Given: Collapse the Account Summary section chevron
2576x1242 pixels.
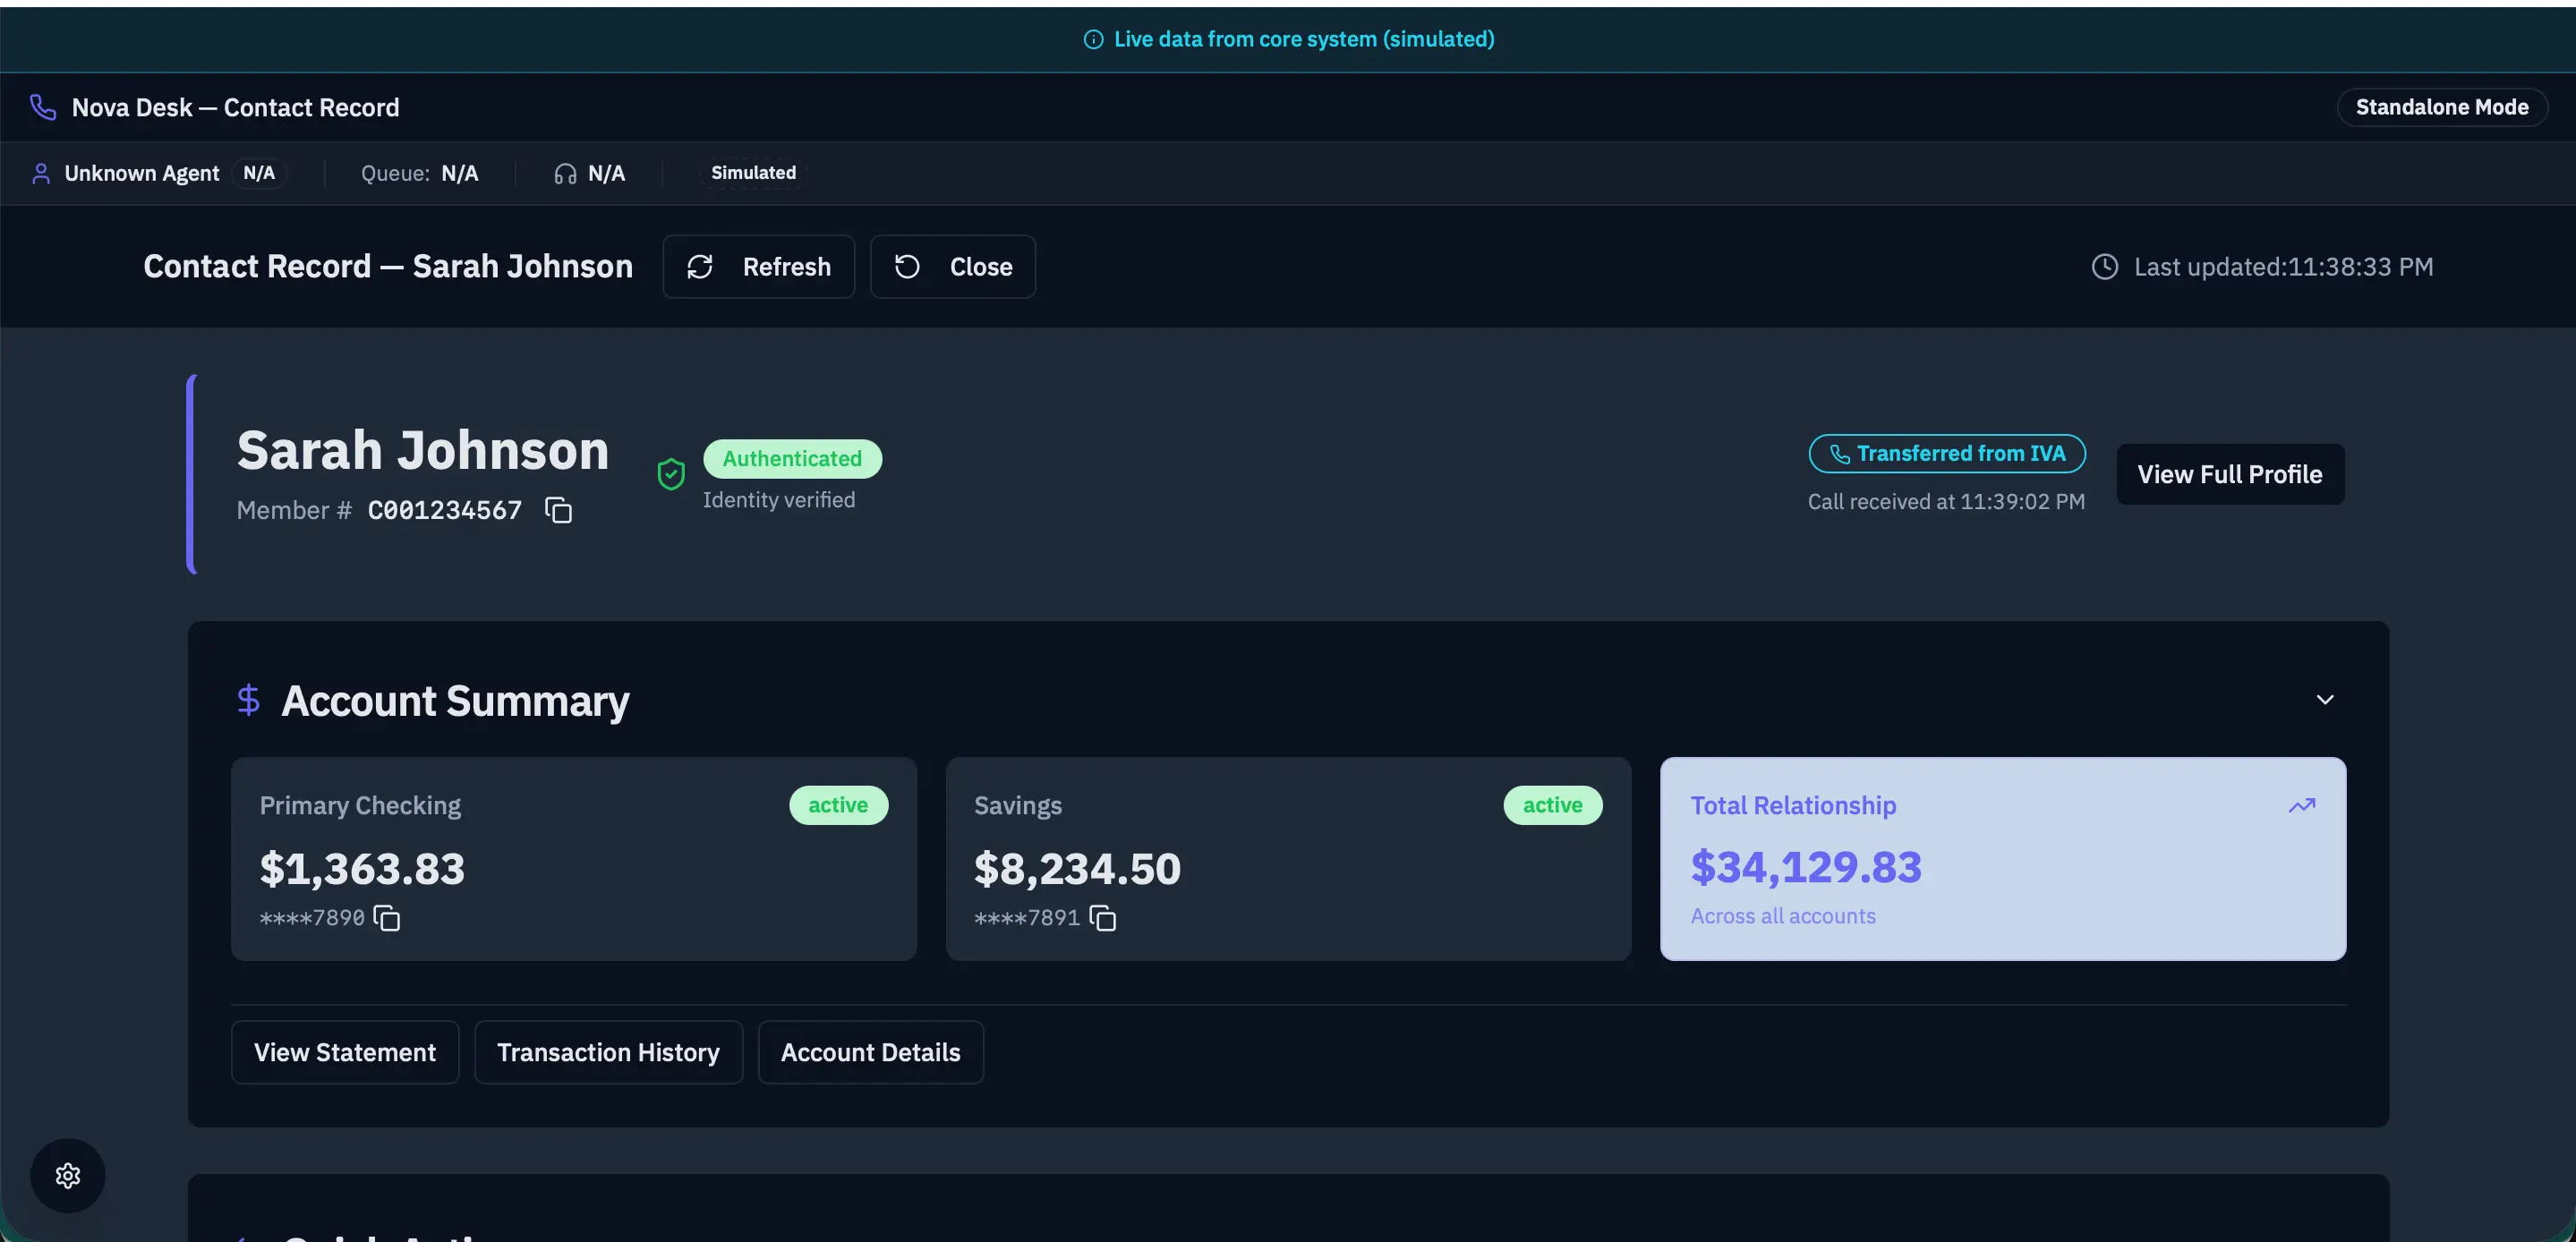Looking at the screenshot, I should (x=2325, y=700).
